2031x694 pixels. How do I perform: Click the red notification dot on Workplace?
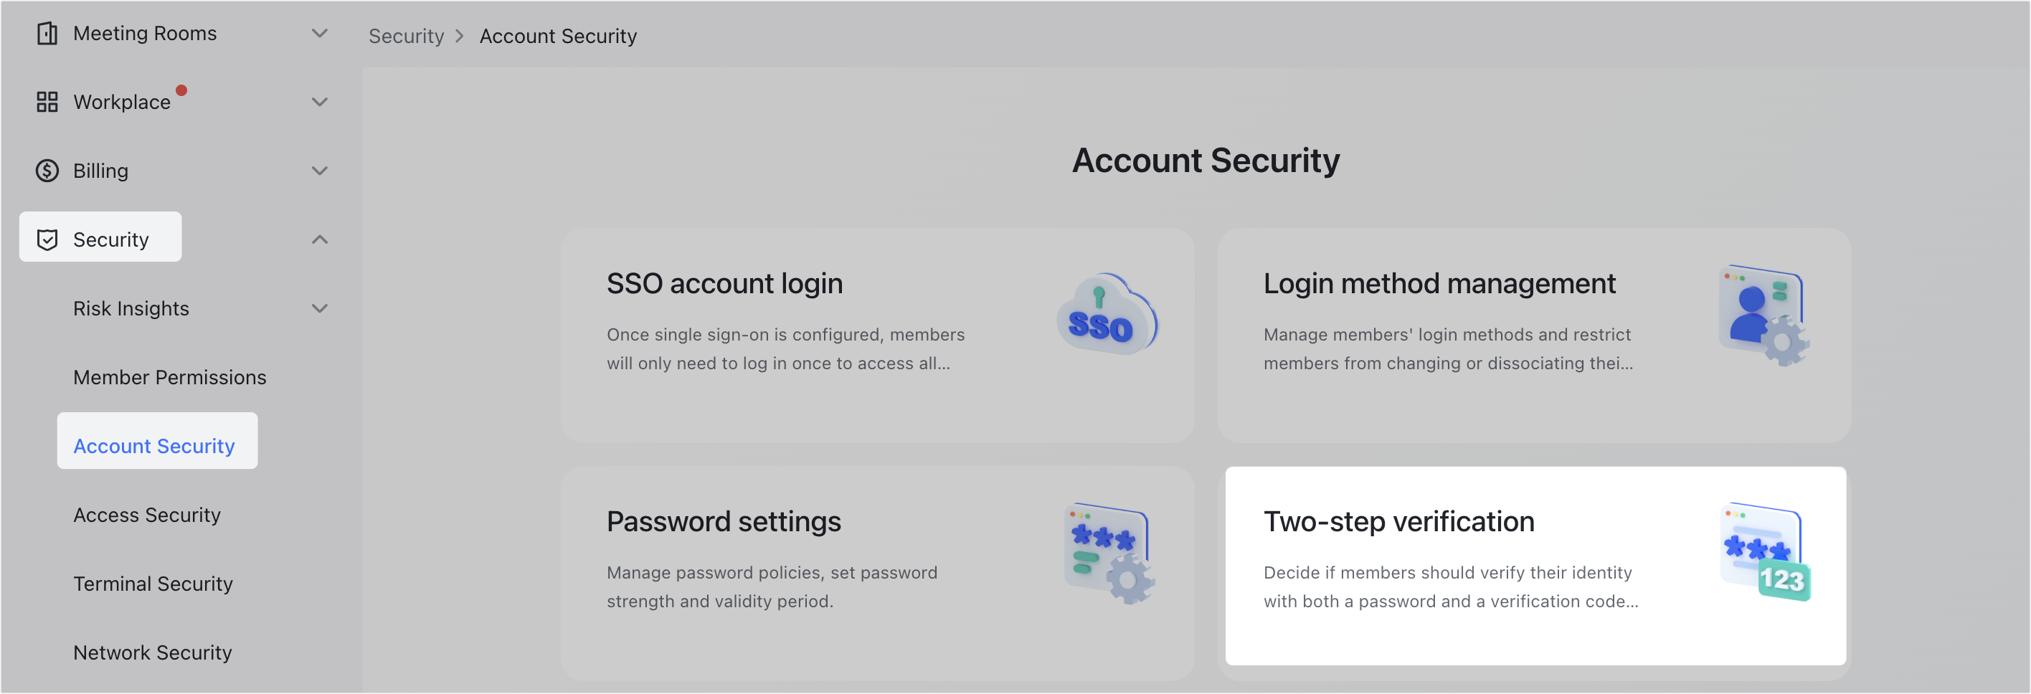click(182, 89)
